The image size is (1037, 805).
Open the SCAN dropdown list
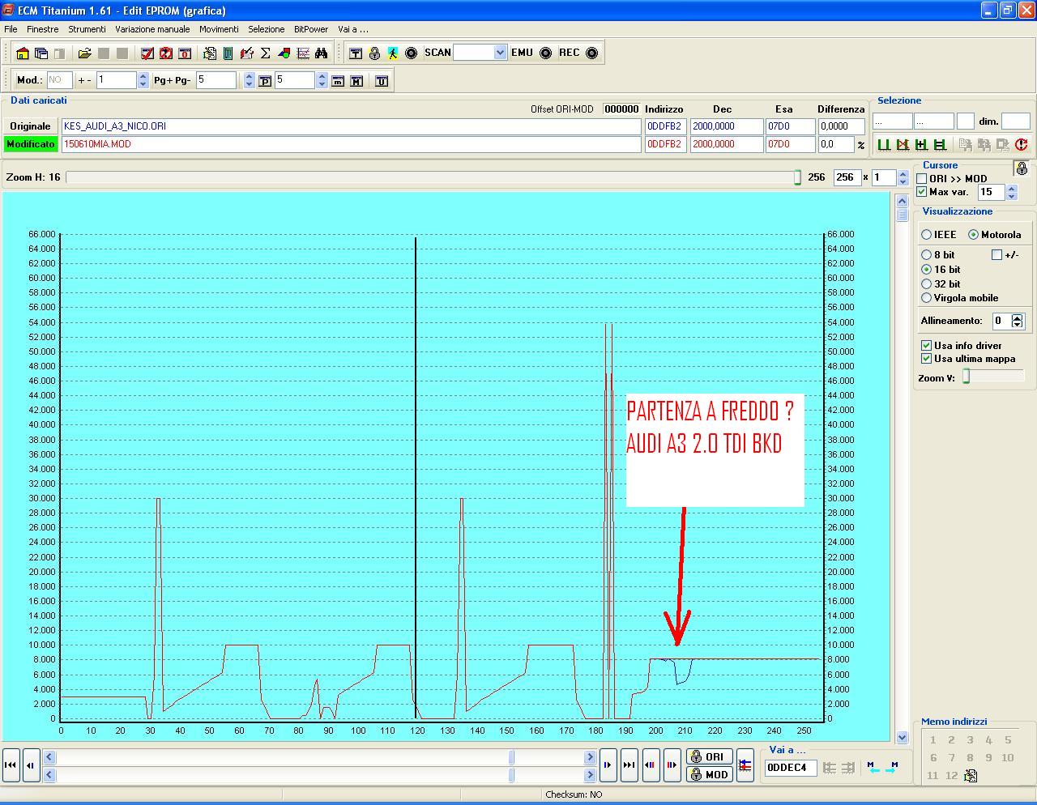pos(499,53)
